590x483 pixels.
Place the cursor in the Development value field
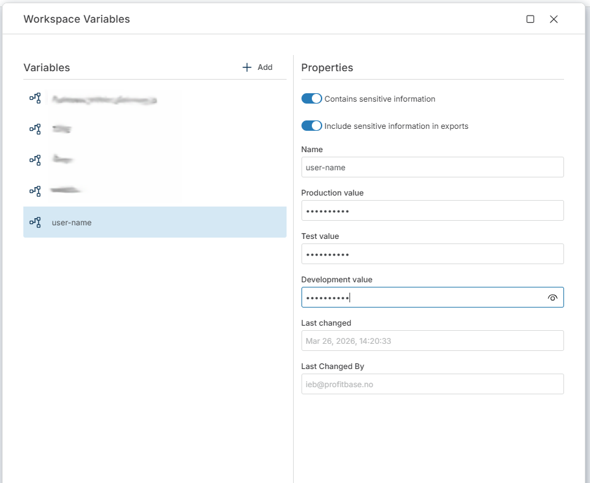coord(421,297)
